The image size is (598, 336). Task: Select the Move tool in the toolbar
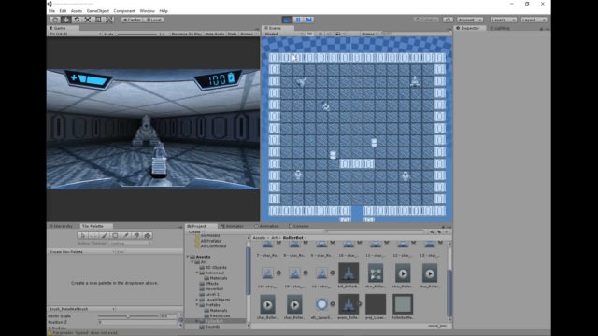pos(66,20)
